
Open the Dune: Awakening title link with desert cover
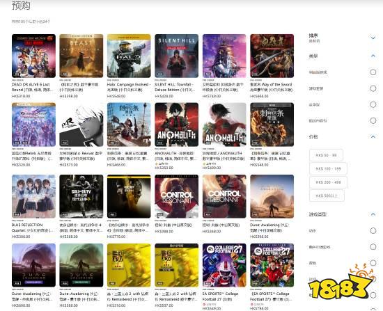pos(269,228)
